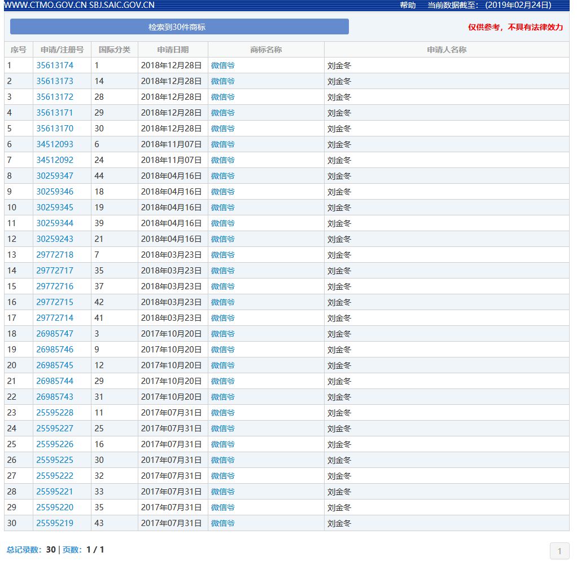Click the 申请人名称 column header
Image resolution: width=577 pixels, height=561 pixels.
(447, 50)
